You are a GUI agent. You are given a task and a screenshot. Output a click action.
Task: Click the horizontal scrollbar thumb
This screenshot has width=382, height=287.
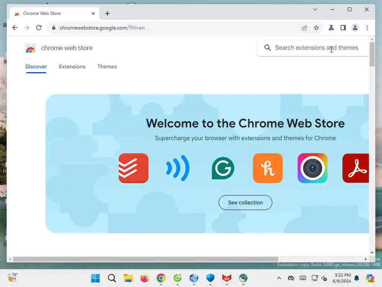coord(145,259)
